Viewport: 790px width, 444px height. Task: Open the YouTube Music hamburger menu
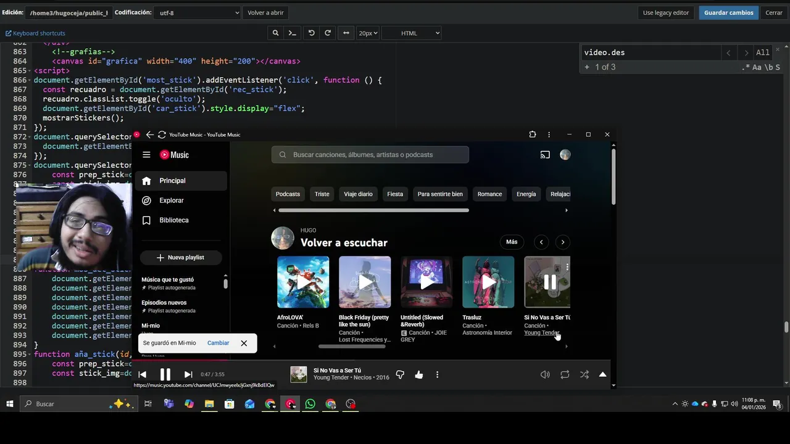click(146, 155)
